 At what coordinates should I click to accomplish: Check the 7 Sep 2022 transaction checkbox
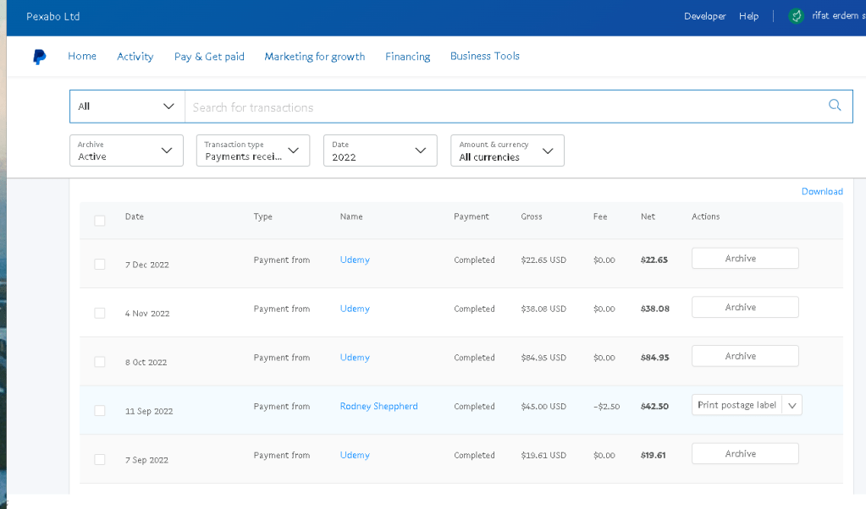point(99,459)
